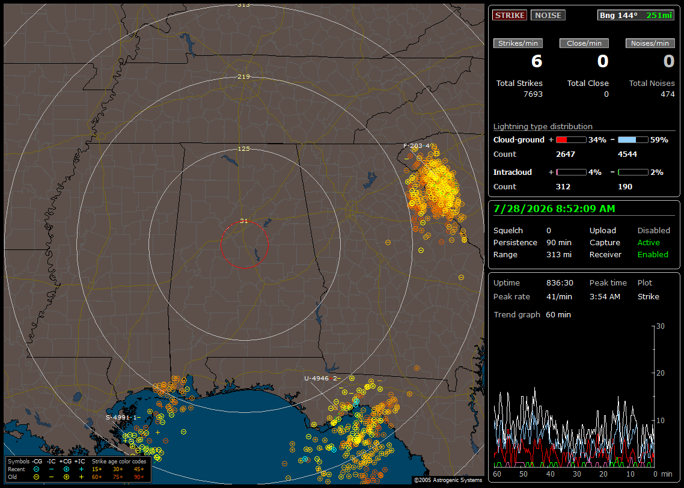The image size is (684, 488).
Task: Click the 125 mile range ring label
Action: 244,148
